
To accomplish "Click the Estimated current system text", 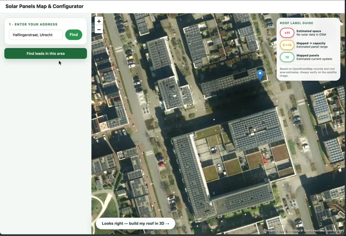I will [314, 59].
